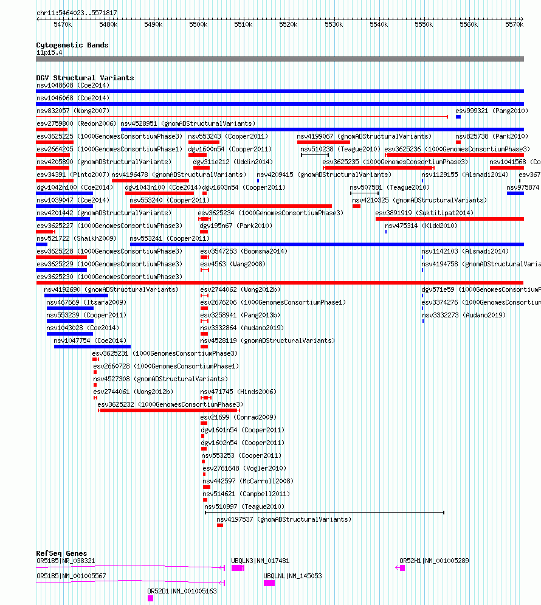541x605 pixels.
Task: Open esv3625234 (1000GenomesConsortiumPhase3) label
Action: pyautogui.click(x=270, y=213)
